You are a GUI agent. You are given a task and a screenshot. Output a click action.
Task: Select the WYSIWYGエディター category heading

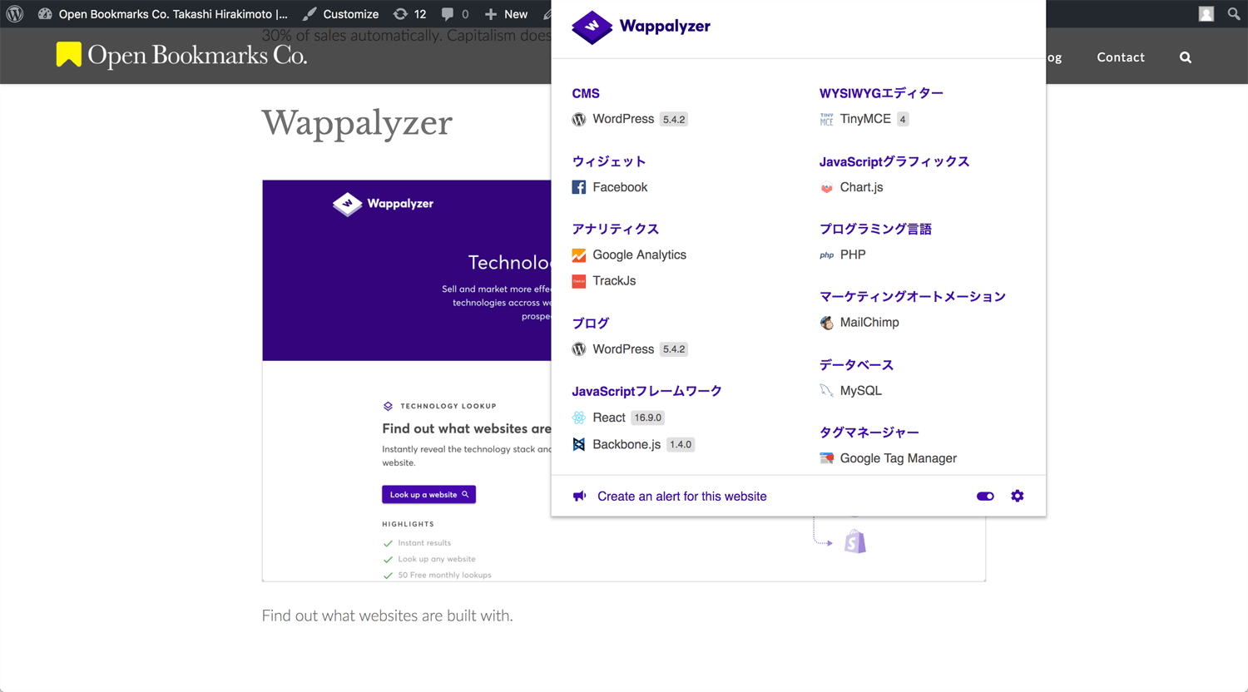[881, 93]
